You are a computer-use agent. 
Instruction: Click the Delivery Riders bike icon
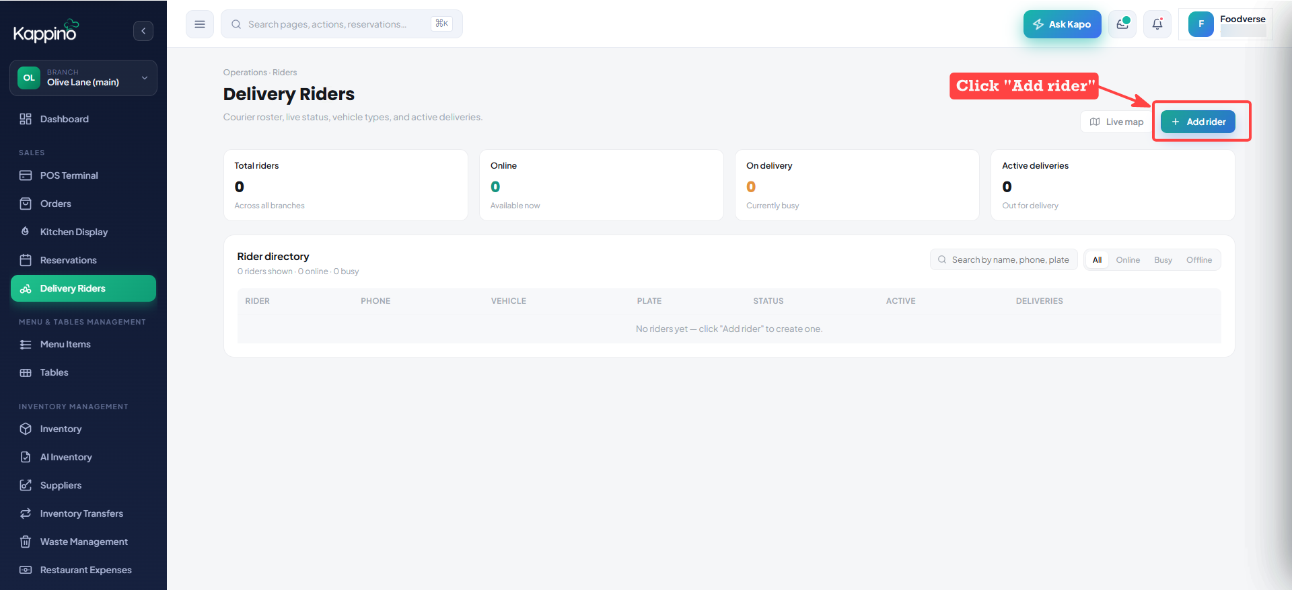point(26,288)
